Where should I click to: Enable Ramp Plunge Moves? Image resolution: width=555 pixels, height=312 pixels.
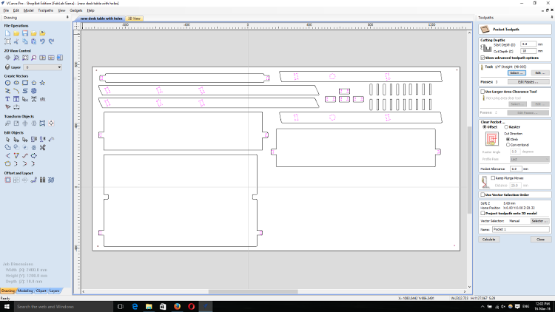coord(493,178)
